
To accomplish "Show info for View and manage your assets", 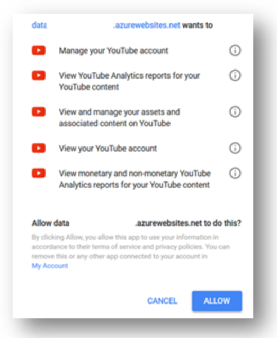I will coord(235,111).
